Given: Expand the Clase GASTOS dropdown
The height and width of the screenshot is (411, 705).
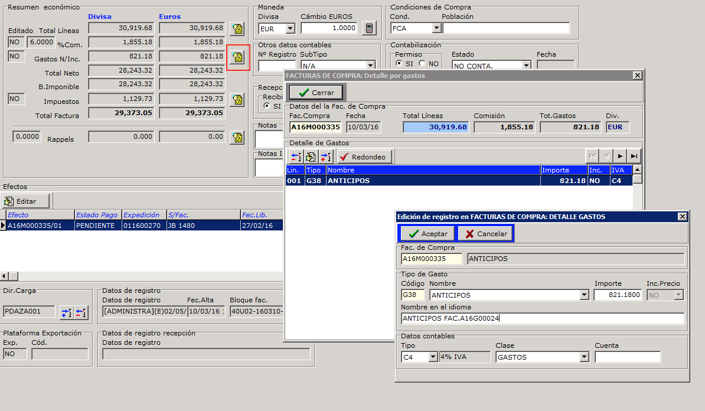Looking at the screenshot, I should (x=585, y=357).
